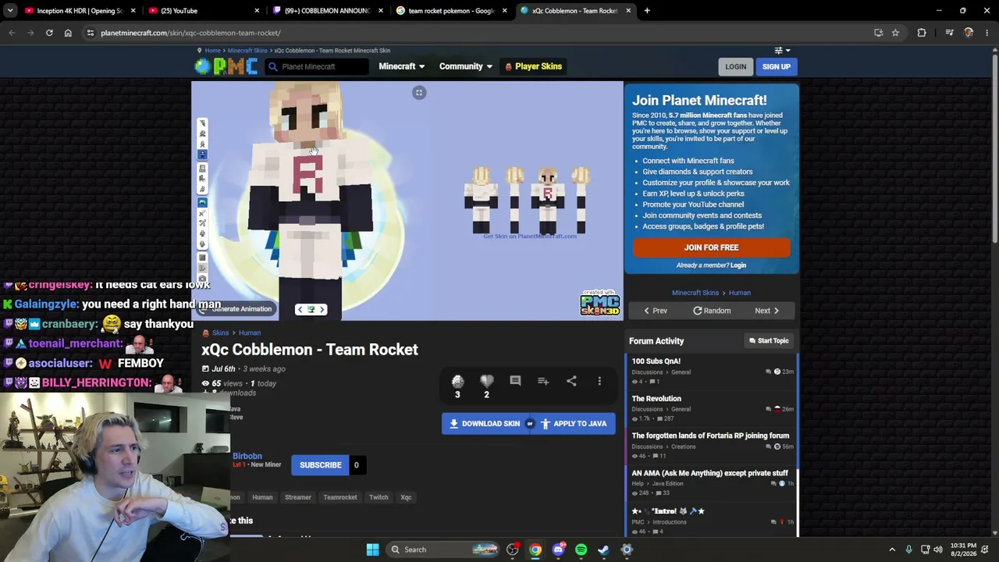
Task: Click the Human tag in the tag row
Action: (x=262, y=497)
